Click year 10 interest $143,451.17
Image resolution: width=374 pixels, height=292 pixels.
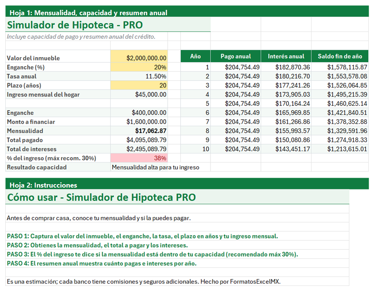point(286,149)
